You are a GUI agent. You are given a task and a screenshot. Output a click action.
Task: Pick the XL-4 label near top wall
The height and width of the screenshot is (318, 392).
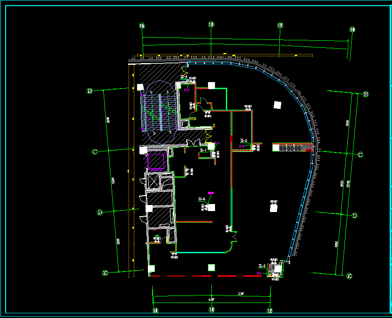pos(184,76)
